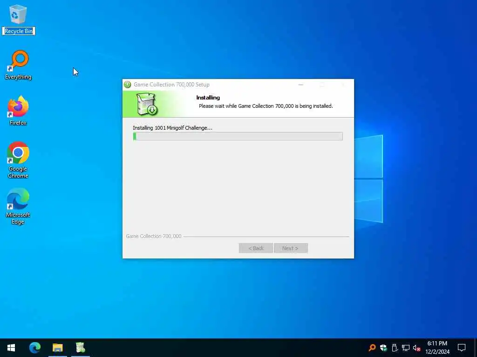This screenshot has width=477, height=357.
Task: Click the disabled Back button
Action: (x=256, y=248)
